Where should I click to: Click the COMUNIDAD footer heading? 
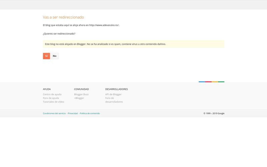coord(81,89)
